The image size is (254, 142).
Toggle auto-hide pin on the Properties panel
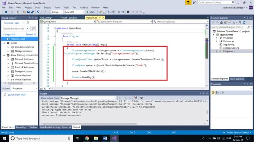pos(247,84)
